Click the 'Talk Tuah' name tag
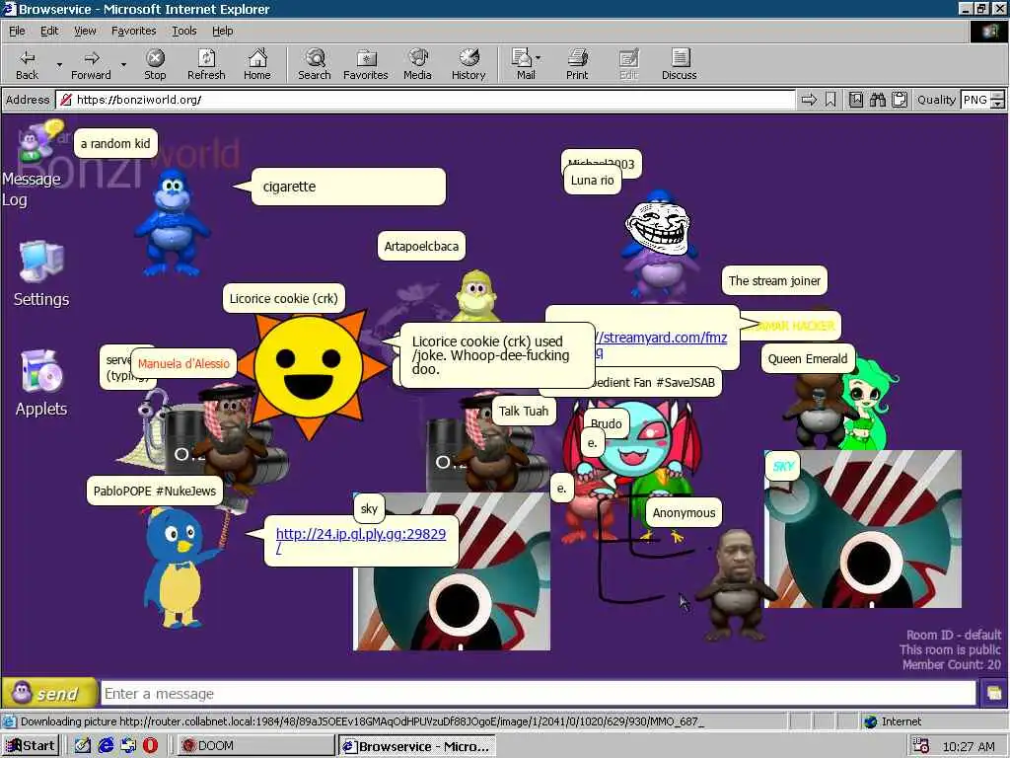1010x758 pixels. pos(523,411)
